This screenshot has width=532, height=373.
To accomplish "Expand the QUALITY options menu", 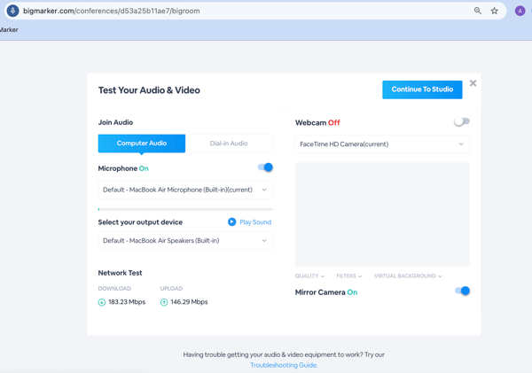I will [x=309, y=276].
